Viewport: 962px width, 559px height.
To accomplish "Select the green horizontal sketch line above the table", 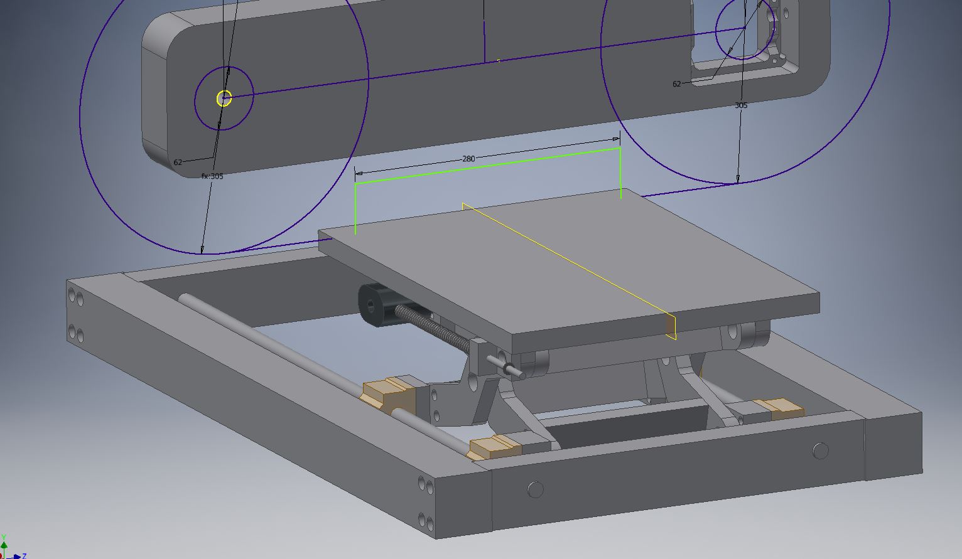I will pos(488,166).
